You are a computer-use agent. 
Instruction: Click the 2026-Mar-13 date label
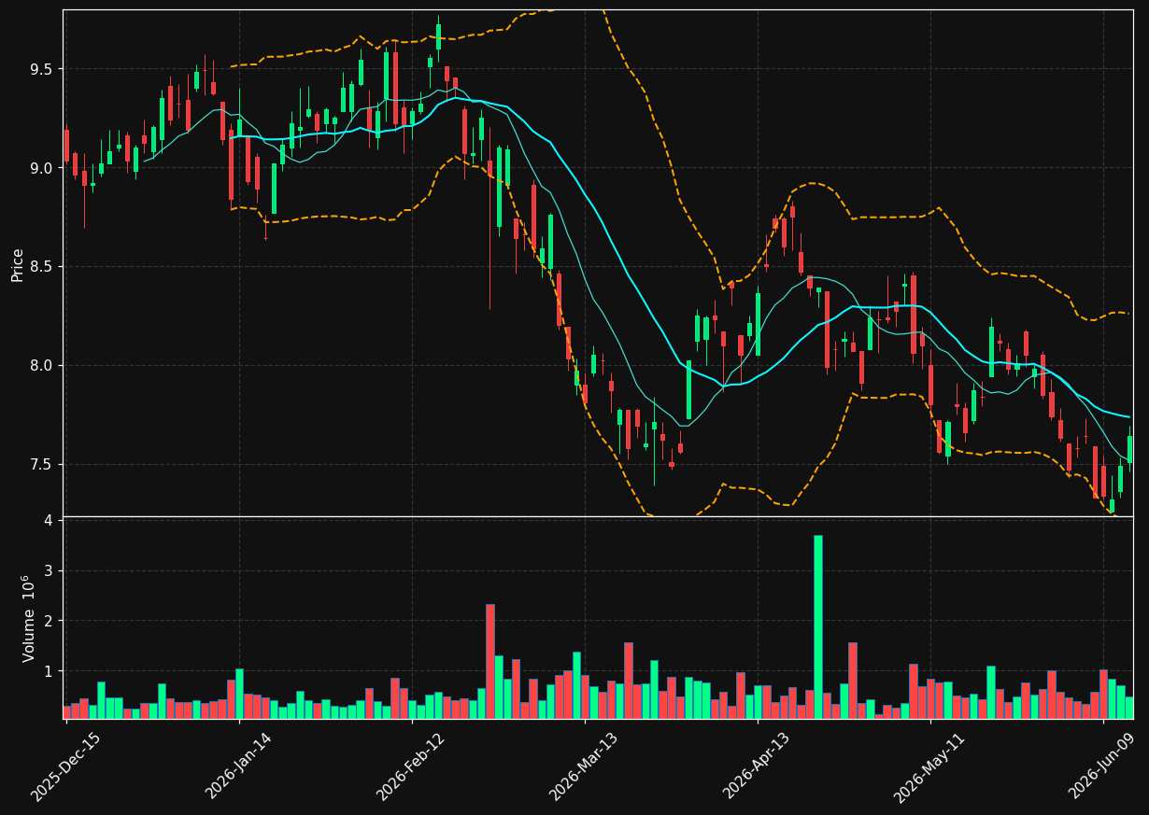click(585, 766)
